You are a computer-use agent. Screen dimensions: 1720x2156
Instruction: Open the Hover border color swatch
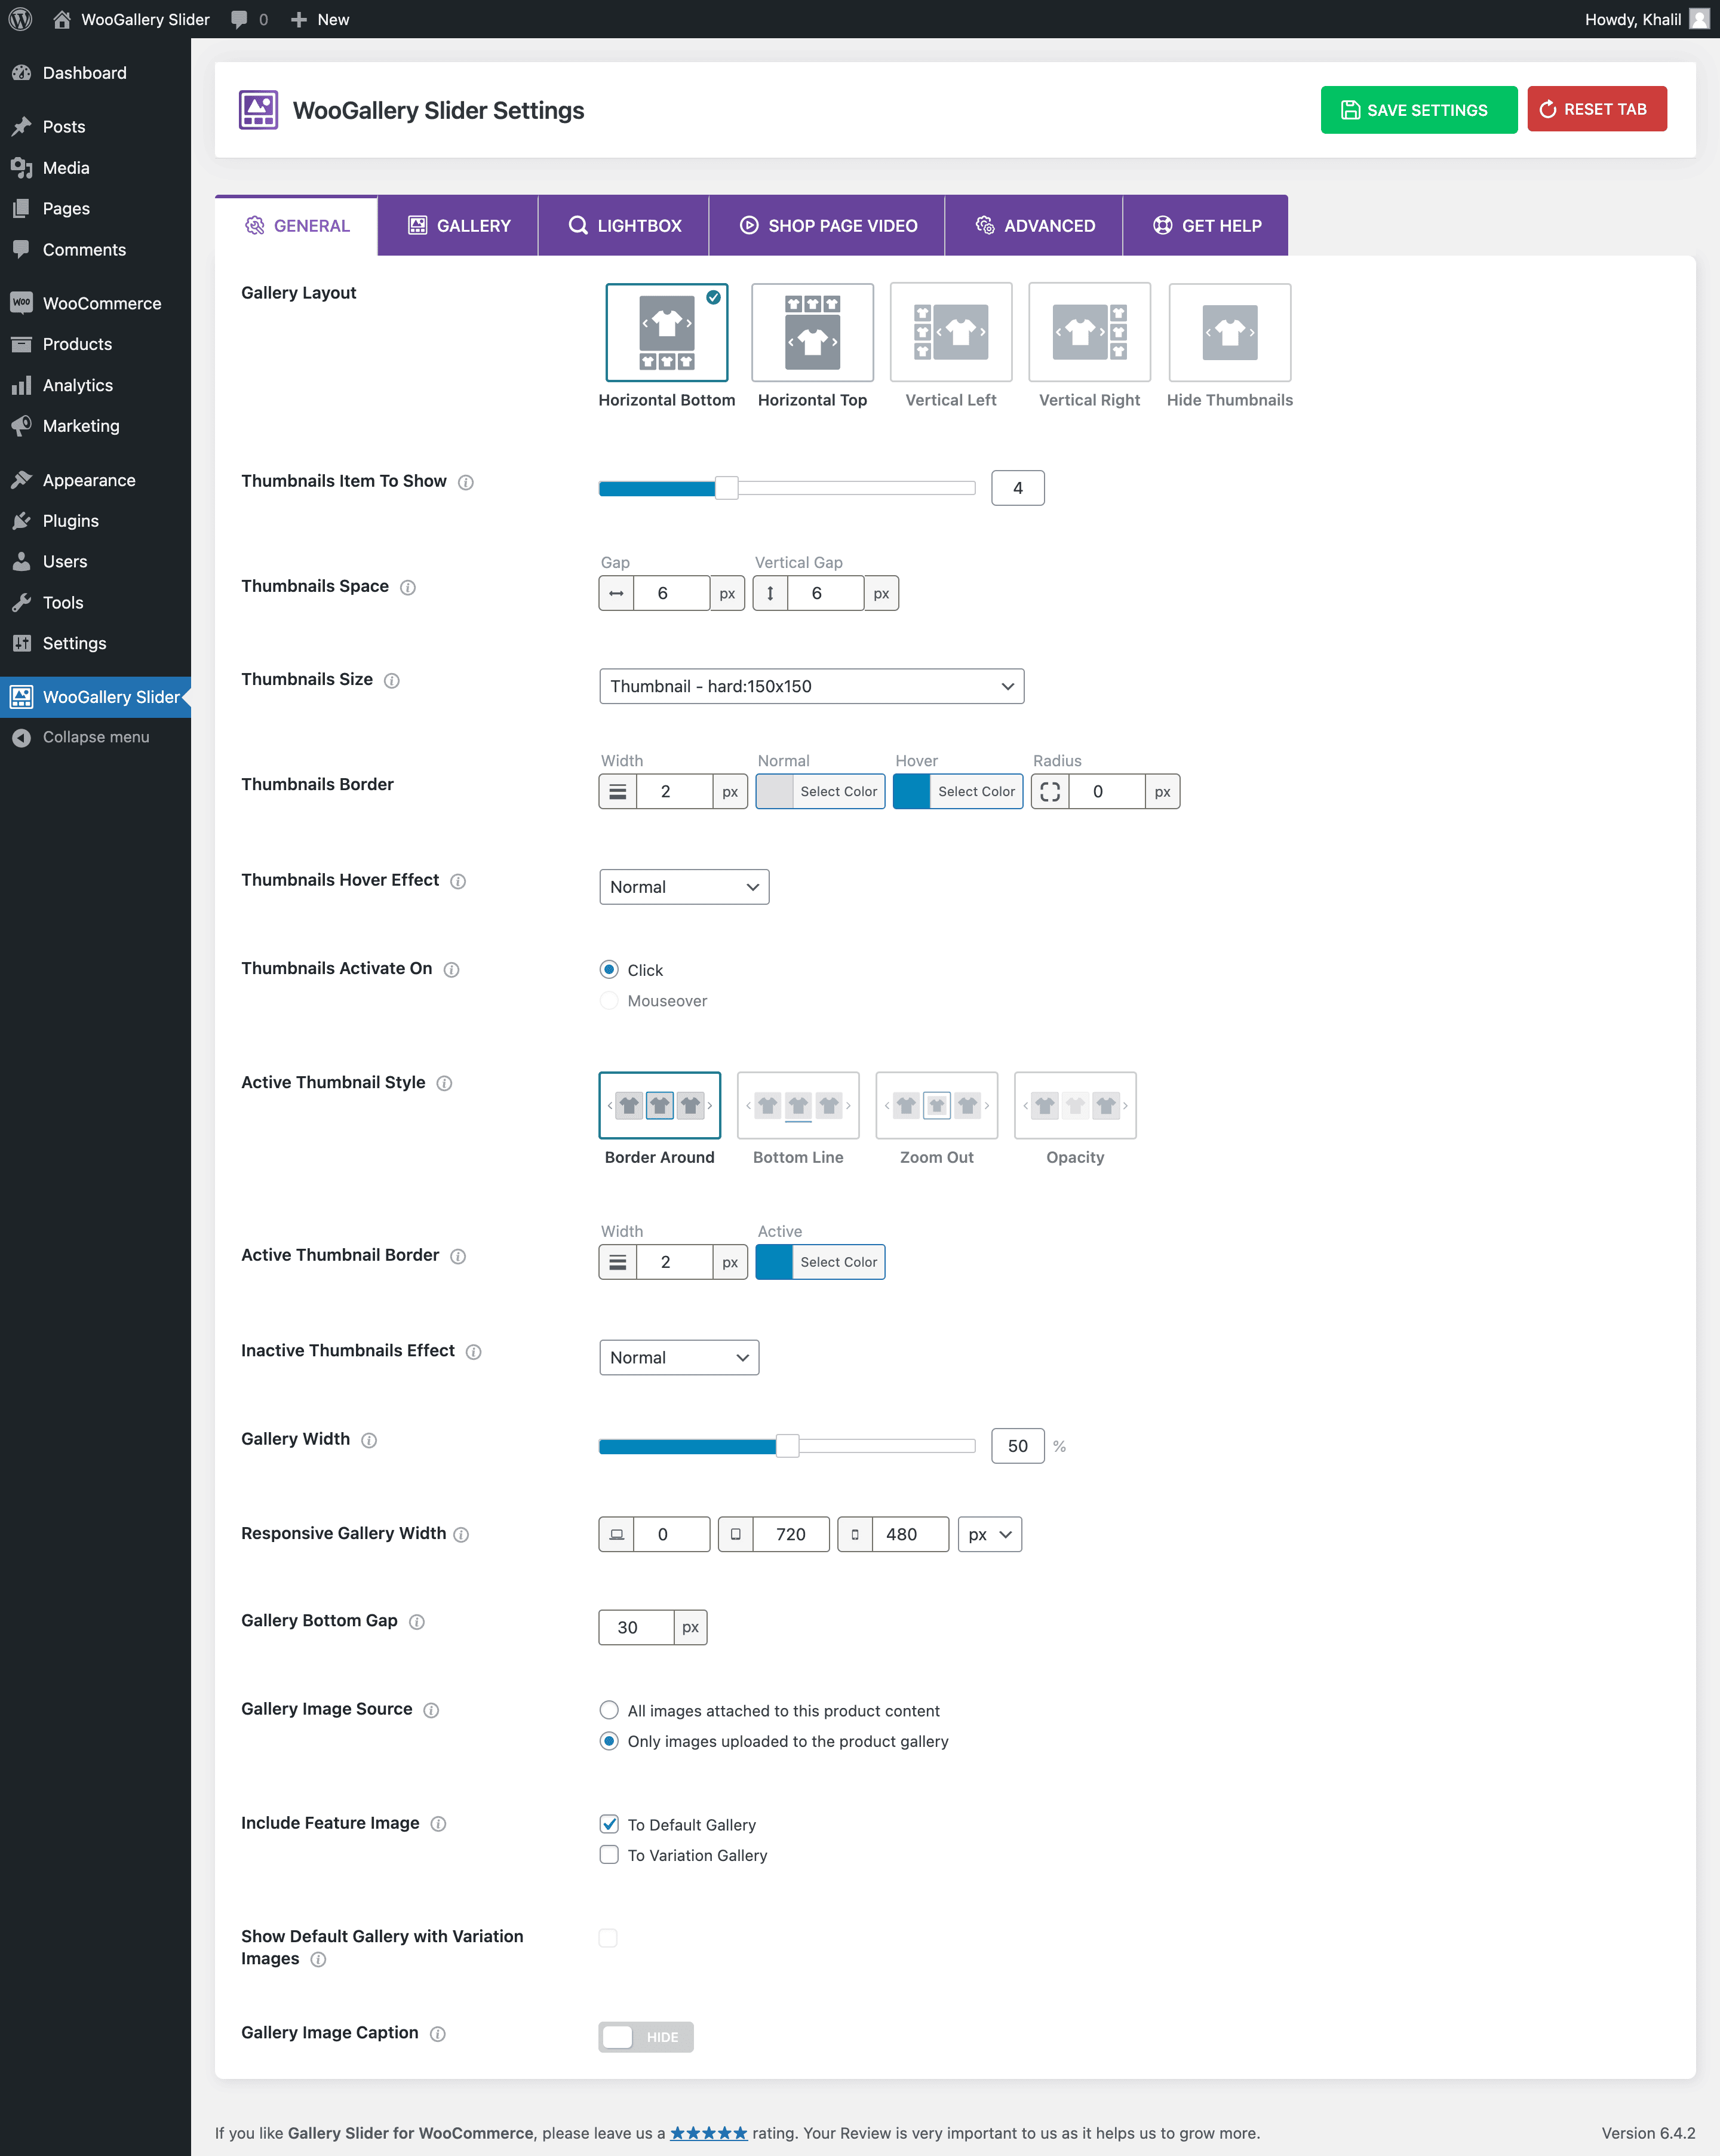912,791
